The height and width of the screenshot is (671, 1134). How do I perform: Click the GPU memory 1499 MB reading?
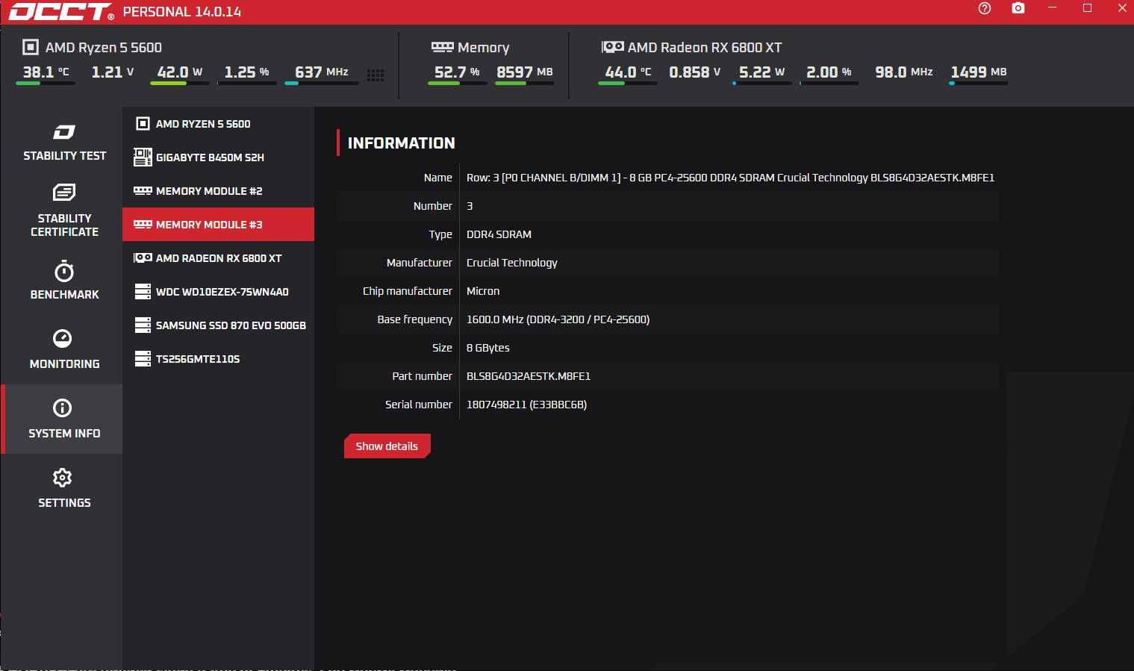click(979, 72)
